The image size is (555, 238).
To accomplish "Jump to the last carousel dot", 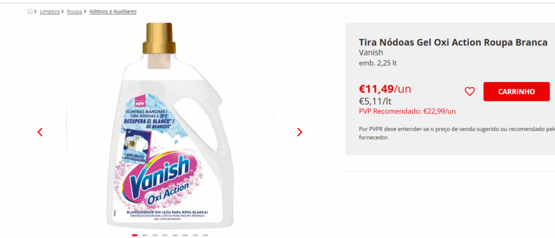I will 205,235.
